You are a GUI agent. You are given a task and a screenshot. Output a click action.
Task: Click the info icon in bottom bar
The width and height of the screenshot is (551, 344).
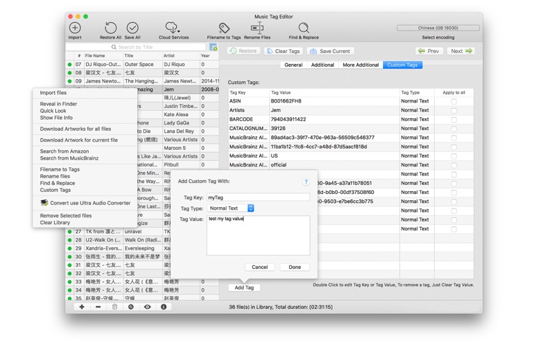point(163,307)
